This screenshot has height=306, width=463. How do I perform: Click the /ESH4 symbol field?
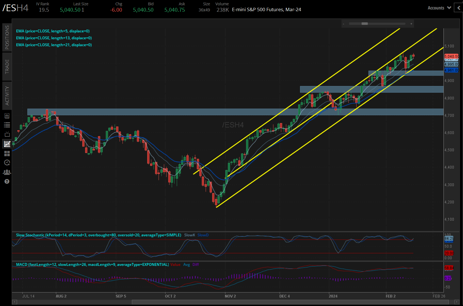(x=15, y=8)
